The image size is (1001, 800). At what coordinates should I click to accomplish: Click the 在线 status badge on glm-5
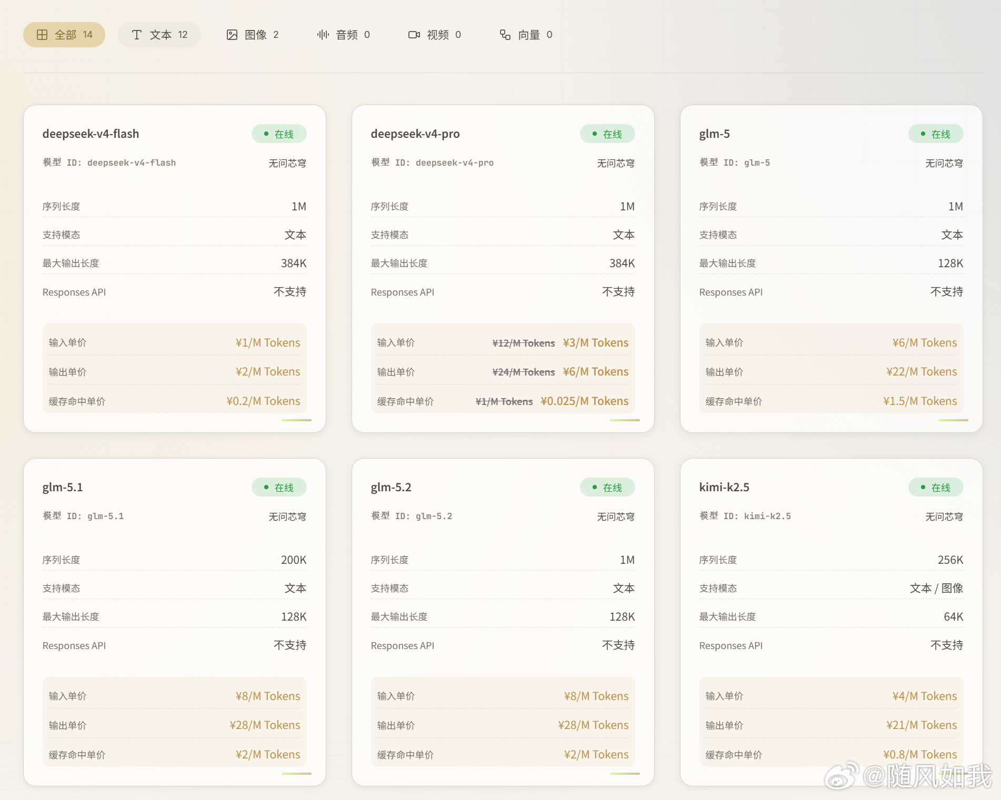[936, 134]
